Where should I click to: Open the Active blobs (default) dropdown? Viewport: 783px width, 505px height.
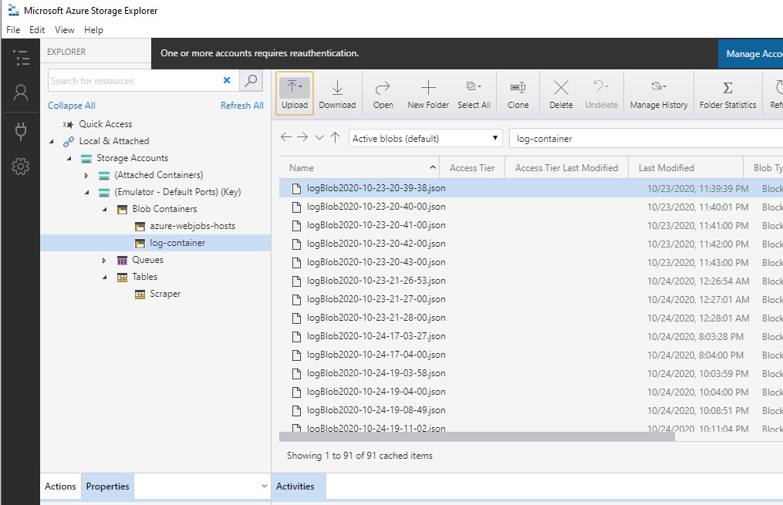point(426,138)
